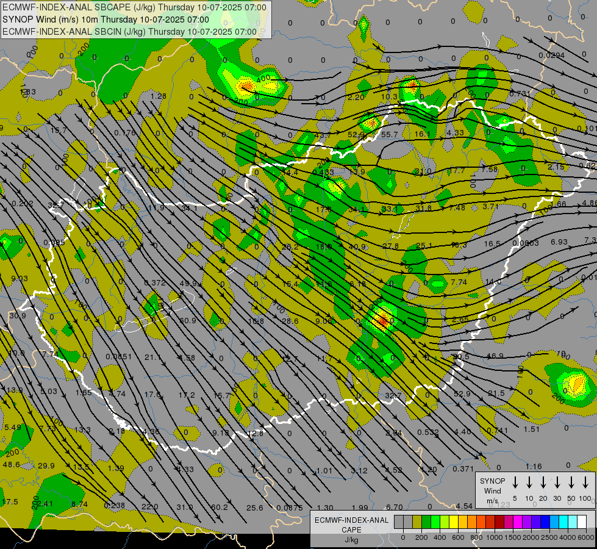The image size is (597, 549).
Task: Click the 30 m/s wind arrow in legend
Action: pyautogui.click(x=557, y=482)
